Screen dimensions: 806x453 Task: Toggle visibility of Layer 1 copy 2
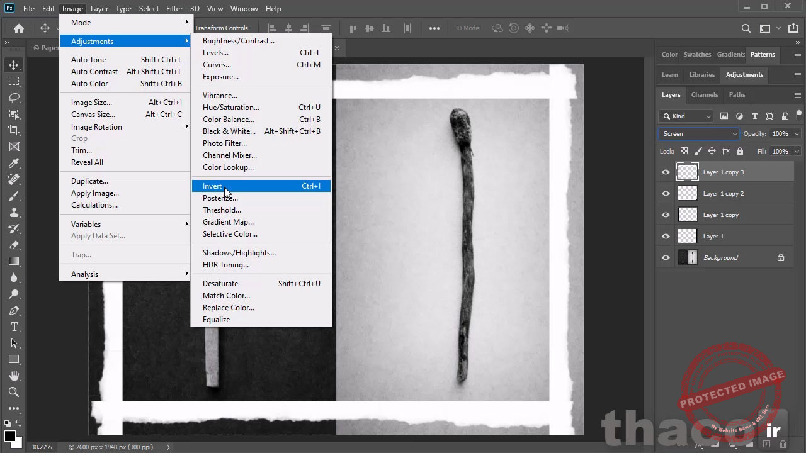pyautogui.click(x=666, y=193)
